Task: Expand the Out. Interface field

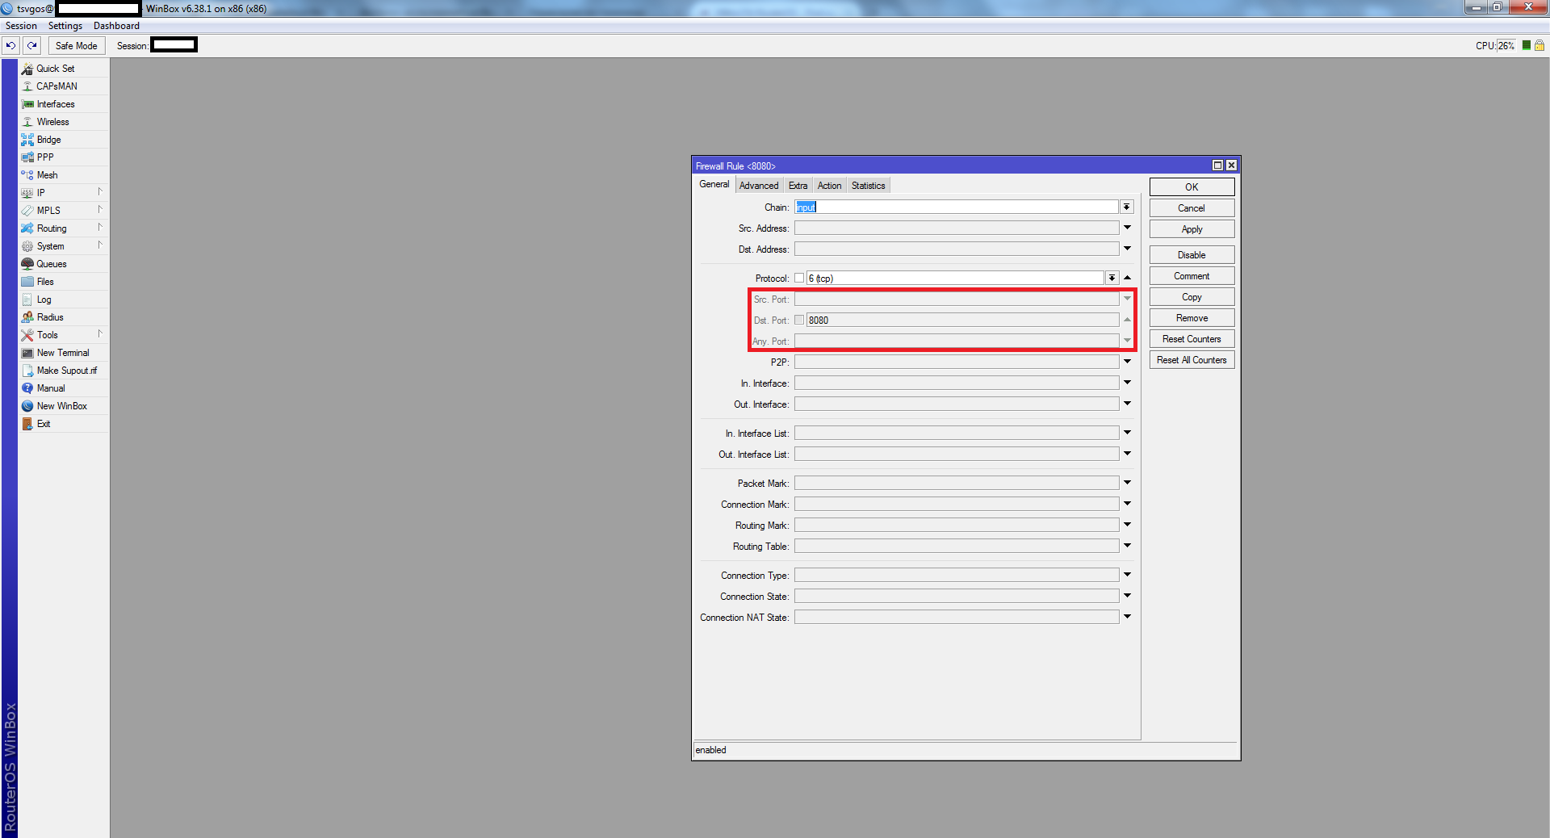Action: coord(1127,404)
